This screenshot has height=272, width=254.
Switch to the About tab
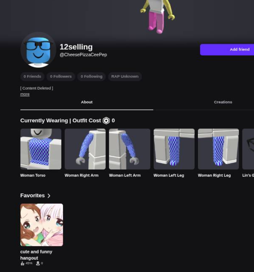tap(87, 102)
